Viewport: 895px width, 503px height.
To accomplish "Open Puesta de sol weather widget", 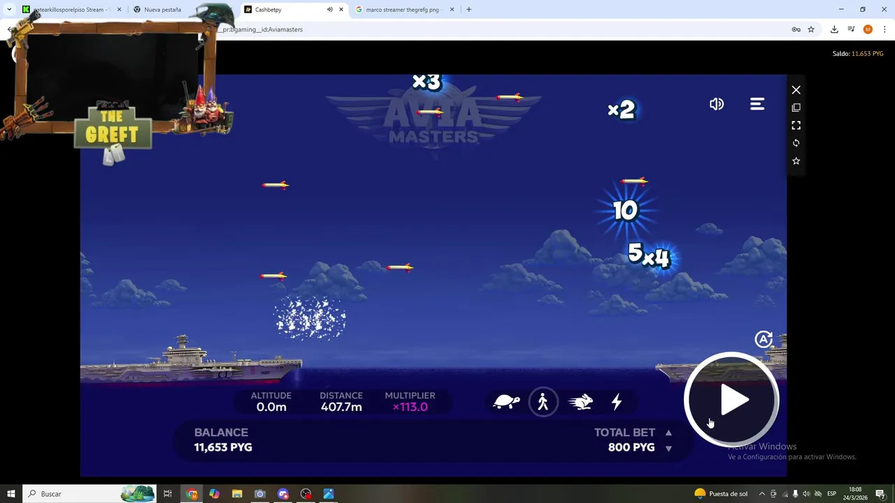I will click(x=721, y=494).
